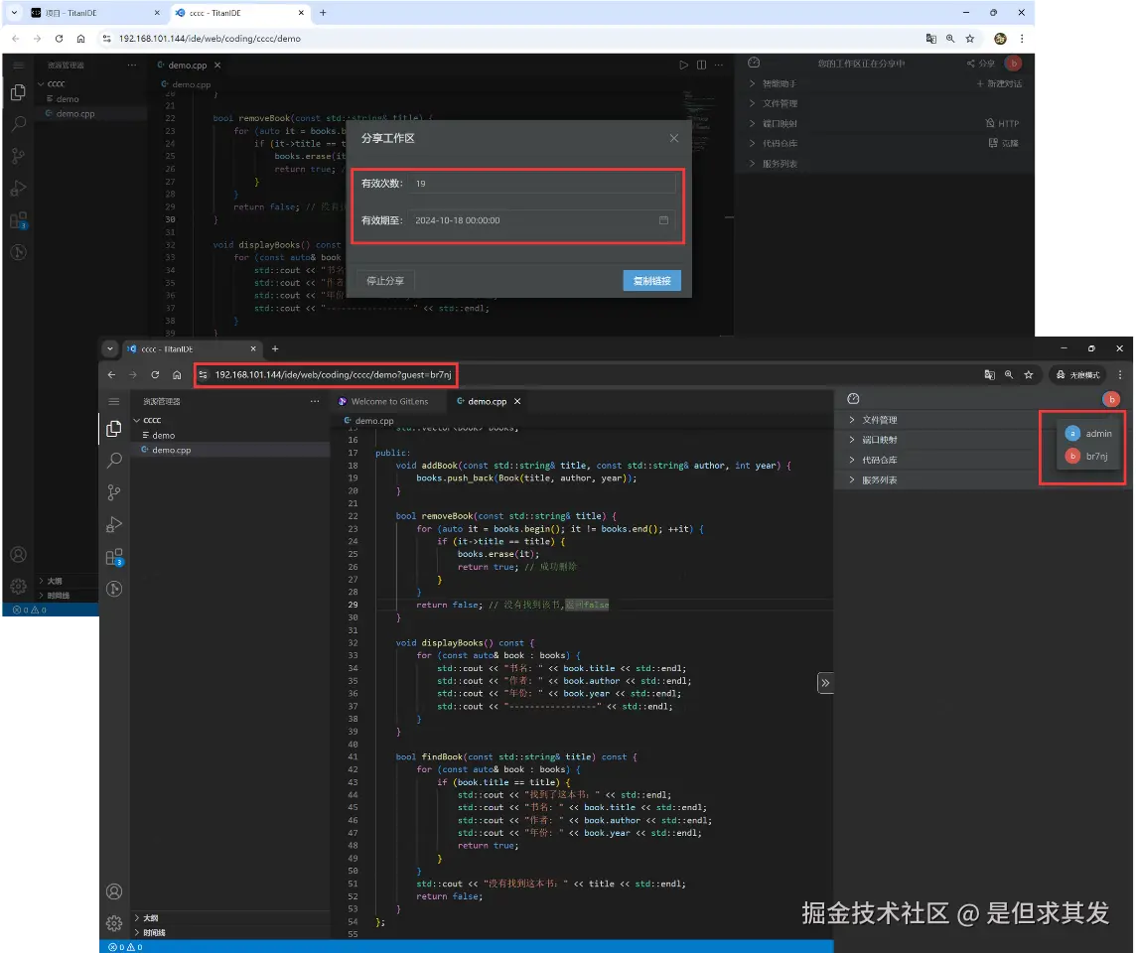Bookmark page with star in front browser
Screen dimensions: 1136x953
pyautogui.click(x=1028, y=374)
